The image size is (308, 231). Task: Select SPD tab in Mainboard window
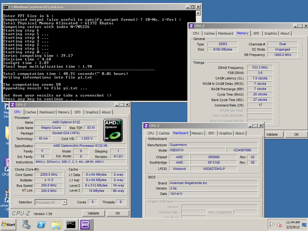(x=211, y=133)
